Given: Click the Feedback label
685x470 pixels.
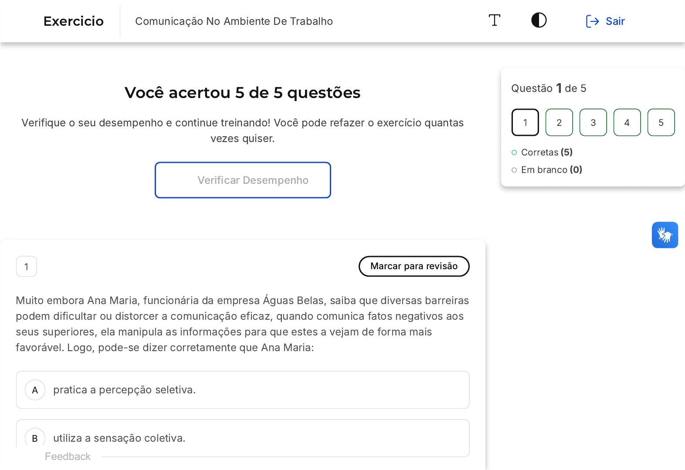Looking at the screenshot, I should [68, 456].
